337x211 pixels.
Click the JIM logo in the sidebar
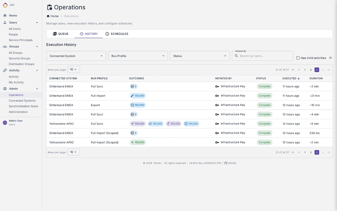tap(5, 5)
